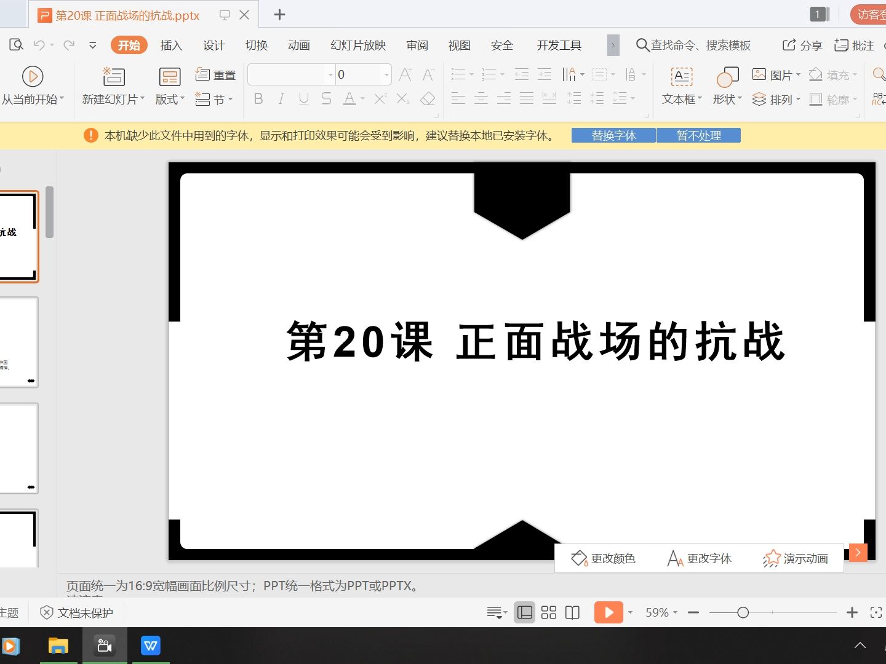Click Change Font (更改字体) button
886x664 pixels.
700,558
